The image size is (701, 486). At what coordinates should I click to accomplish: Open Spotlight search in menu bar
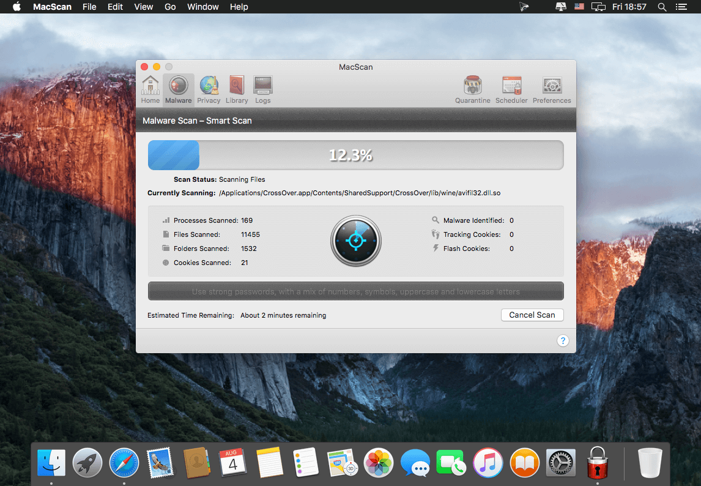(x=662, y=7)
